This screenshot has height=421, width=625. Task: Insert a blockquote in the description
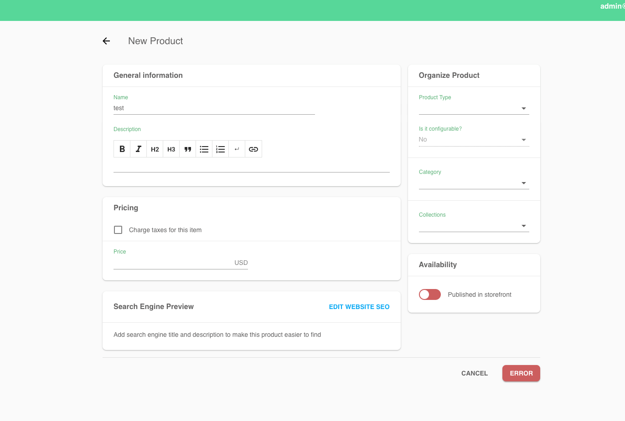187,149
